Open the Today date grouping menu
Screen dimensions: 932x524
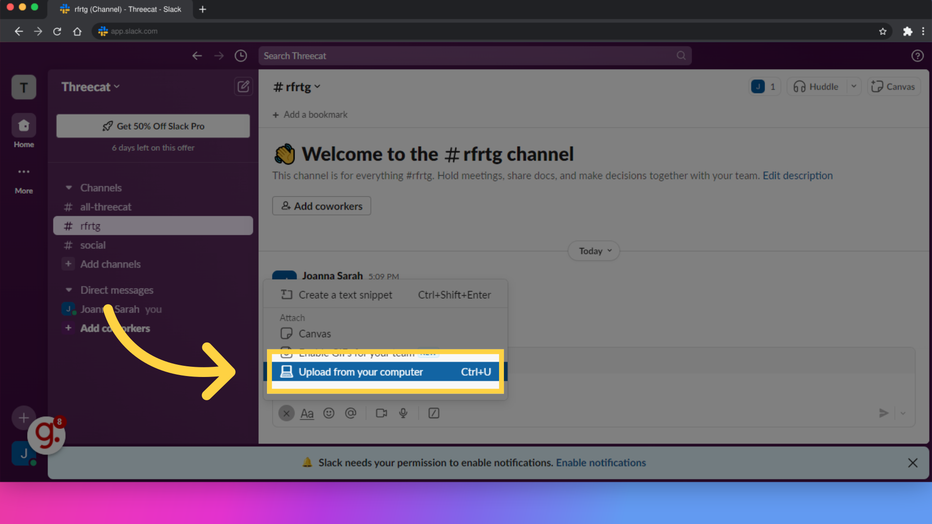click(594, 250)
